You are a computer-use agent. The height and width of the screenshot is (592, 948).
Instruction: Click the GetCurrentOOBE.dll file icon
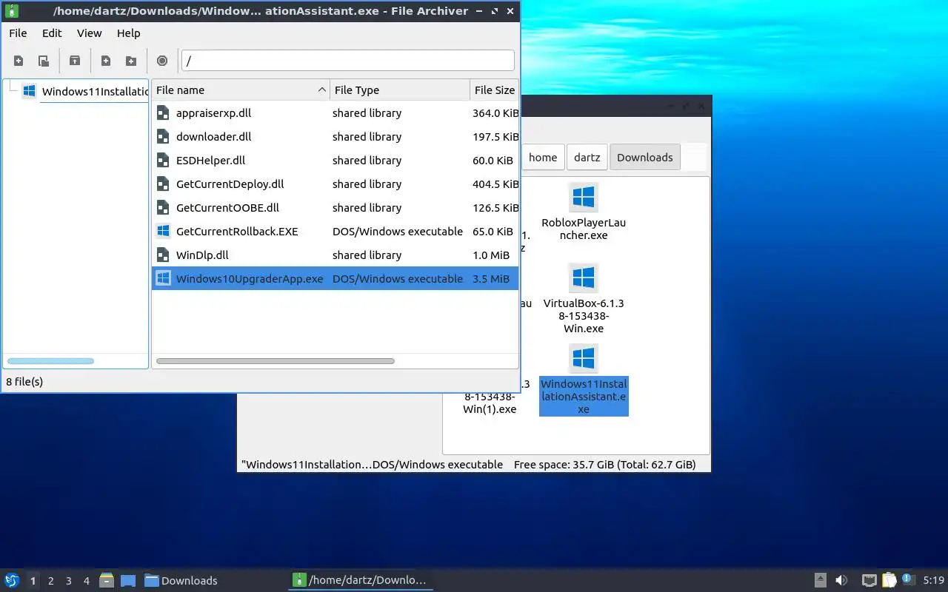(x=164, y=208)
